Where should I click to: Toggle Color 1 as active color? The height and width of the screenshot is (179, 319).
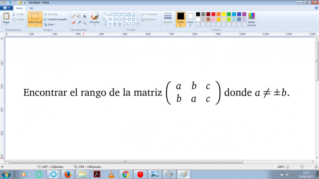pos(181,19)
